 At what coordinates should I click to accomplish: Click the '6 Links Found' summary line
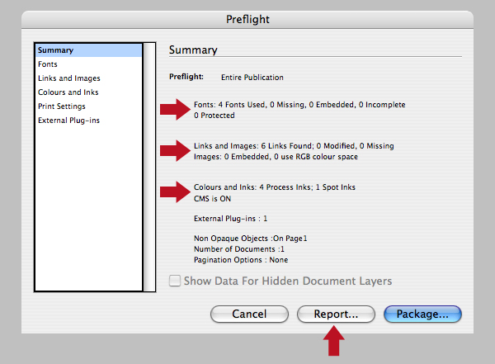pyautogui.click(x=294, y=145)
